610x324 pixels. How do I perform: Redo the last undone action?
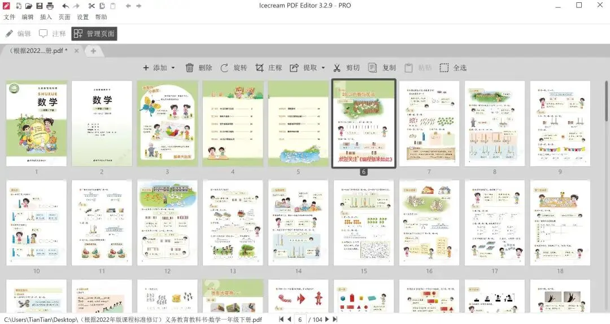pyautogui.click(x=76, y=6)
